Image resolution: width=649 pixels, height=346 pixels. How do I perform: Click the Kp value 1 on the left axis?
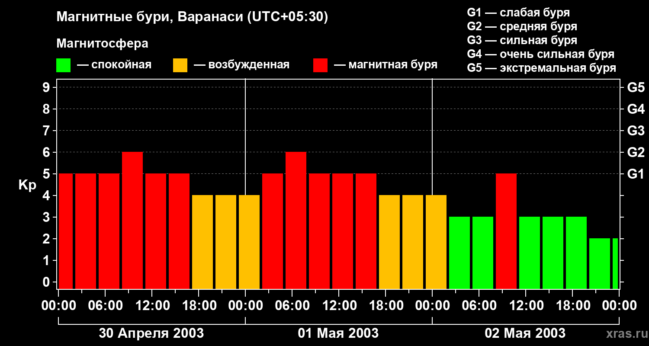47,260
